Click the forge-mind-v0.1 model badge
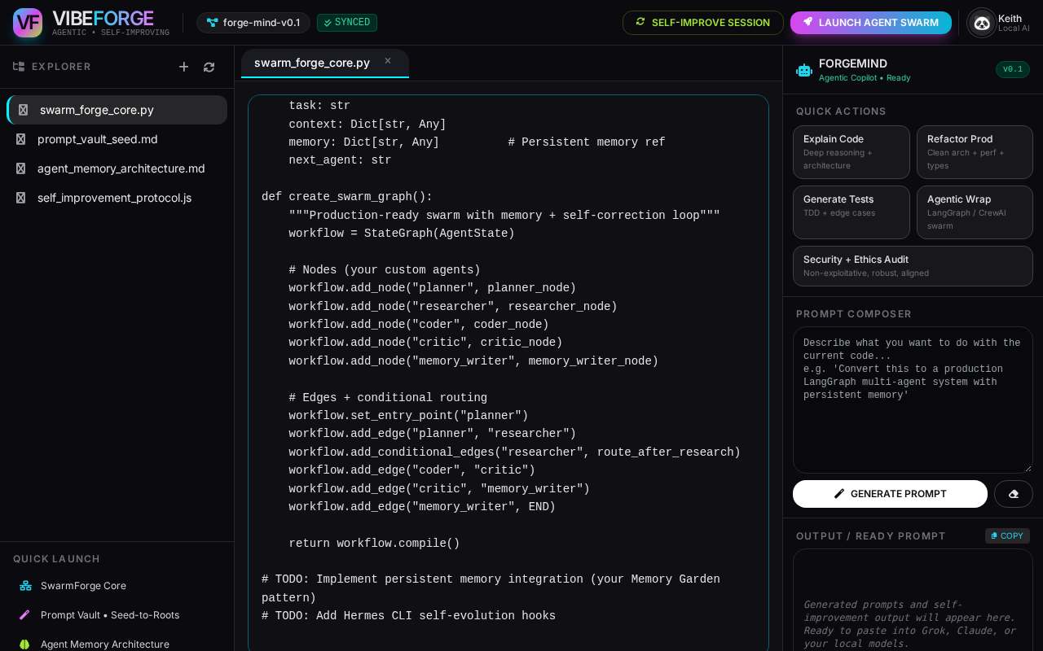 (253, 23)
